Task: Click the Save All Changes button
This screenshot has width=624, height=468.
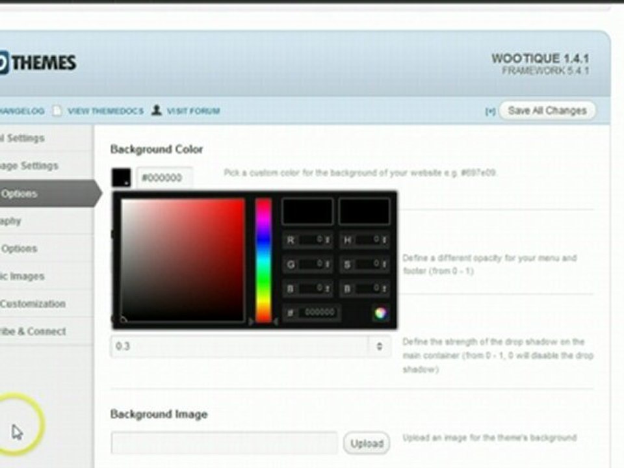Action: 547,110
